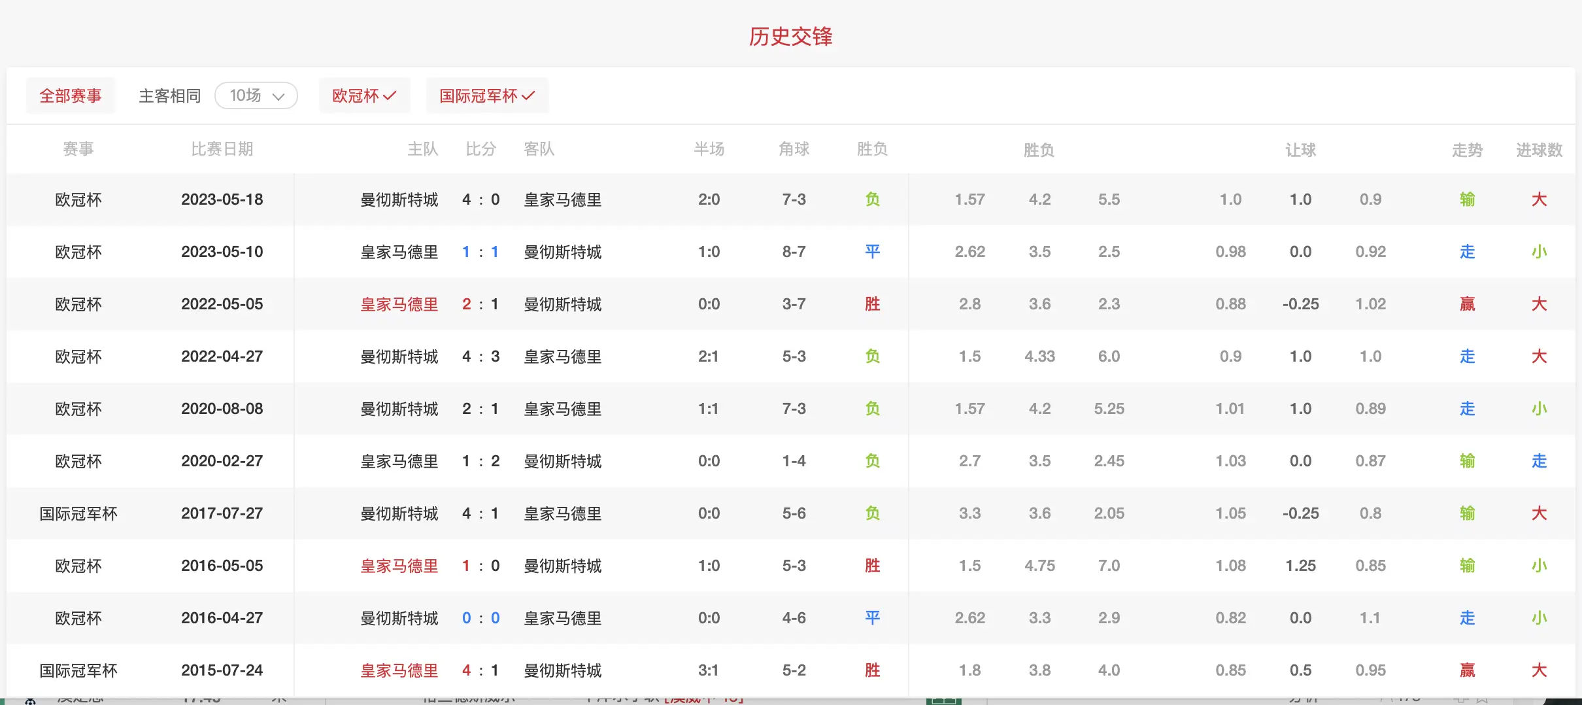Toggle the 欧冠杯 competition filter

coord(364,96)
